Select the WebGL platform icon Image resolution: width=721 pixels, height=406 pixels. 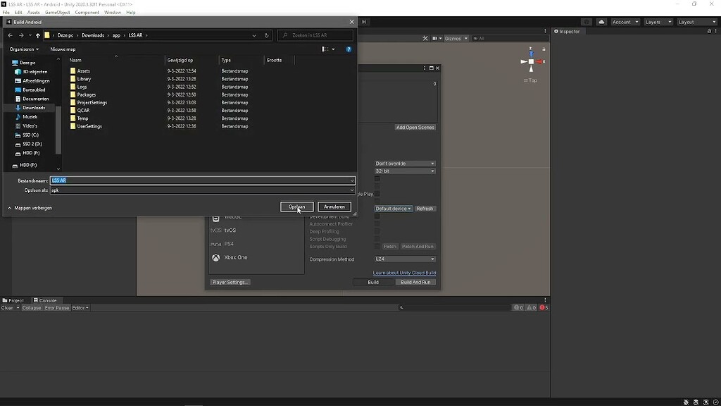point(215,217)
